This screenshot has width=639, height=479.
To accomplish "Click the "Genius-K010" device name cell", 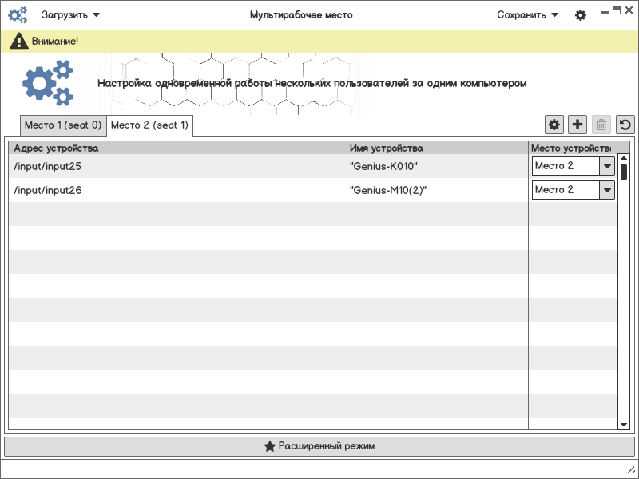I will (383, 166).
